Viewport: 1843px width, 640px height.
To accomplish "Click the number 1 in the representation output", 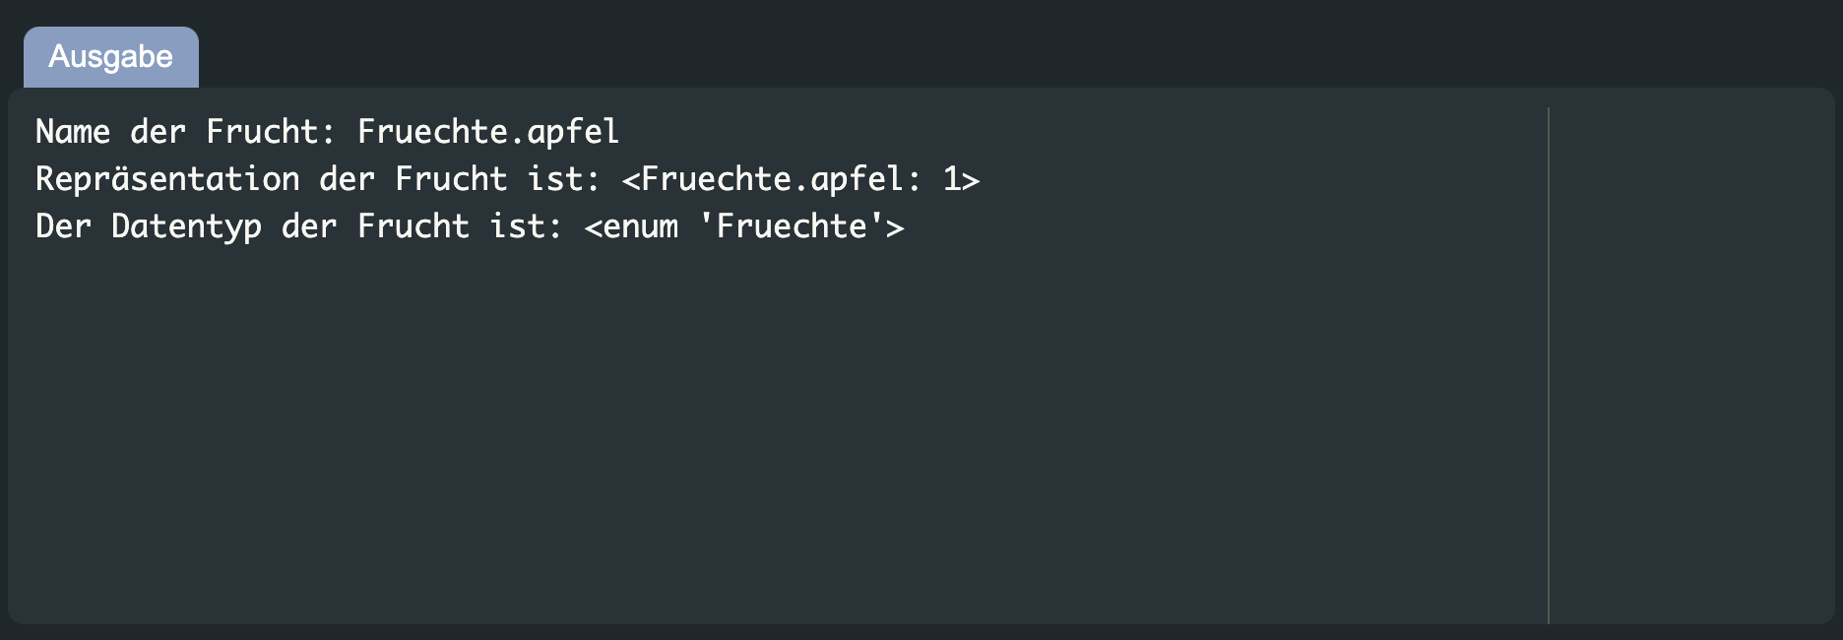I will point(951,178).
